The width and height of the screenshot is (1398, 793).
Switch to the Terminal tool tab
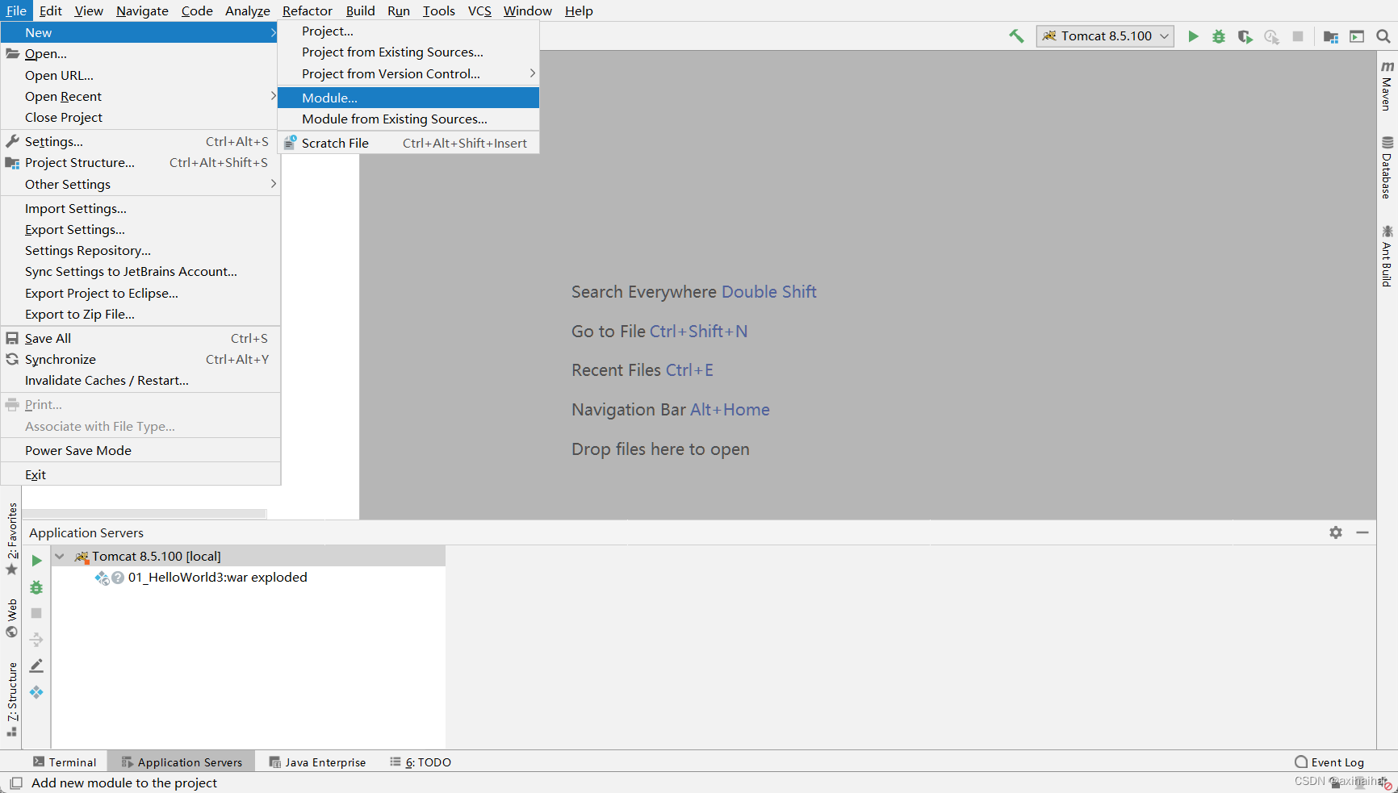pos(65,762)
